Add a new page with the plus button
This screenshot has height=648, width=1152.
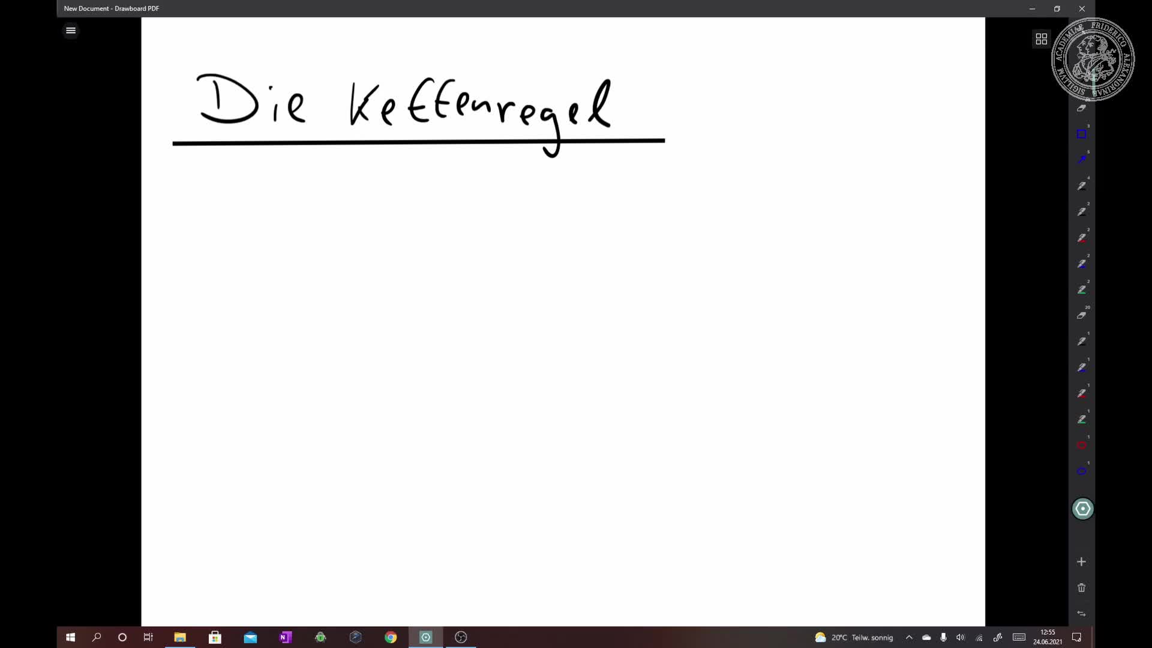click(1081, 562)
